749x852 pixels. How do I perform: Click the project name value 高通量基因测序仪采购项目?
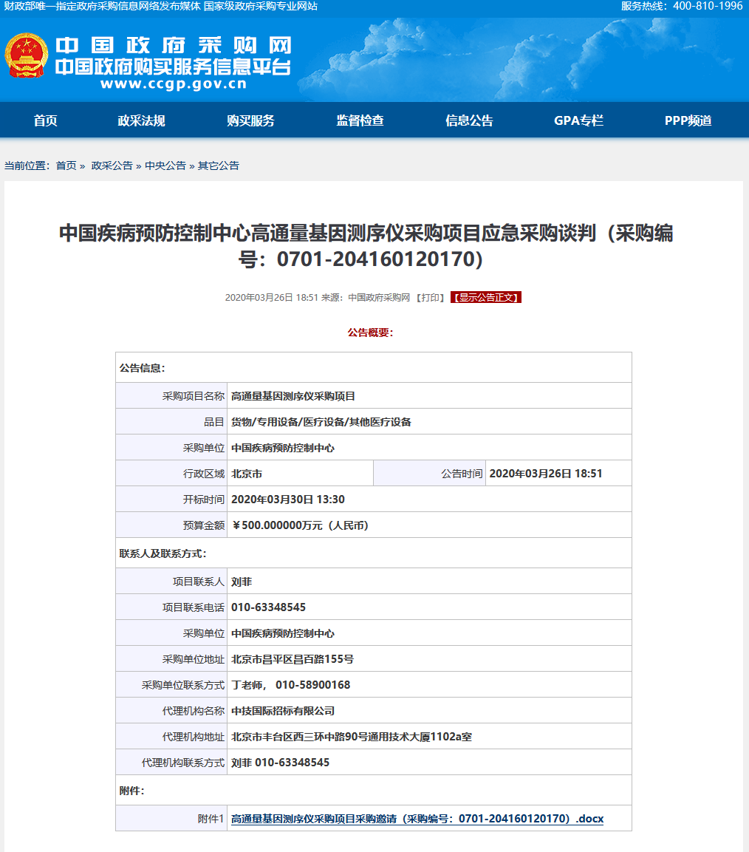point(293,396)
